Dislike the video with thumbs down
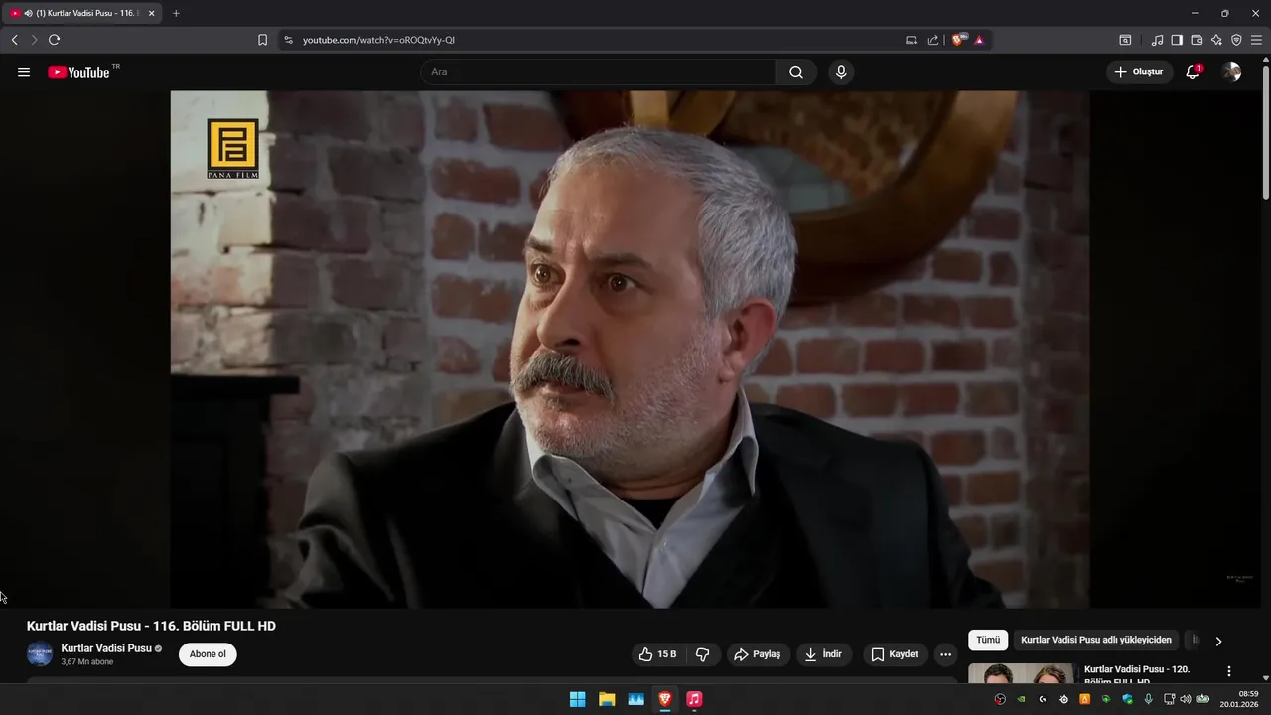 (x=702, y=654)
